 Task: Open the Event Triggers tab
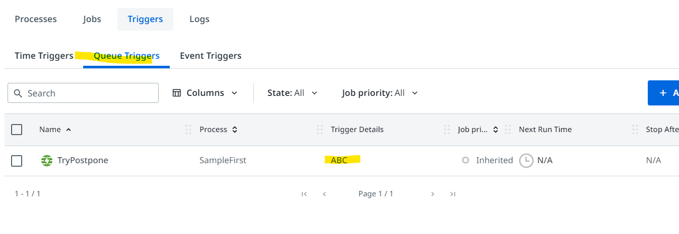pyautogui.click(x=211, y=56)
